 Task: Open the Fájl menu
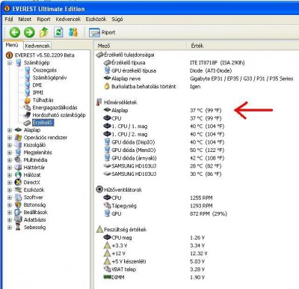coord(9,19)
